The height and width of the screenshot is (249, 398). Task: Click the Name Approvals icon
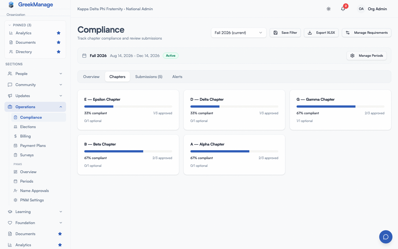tap(15, 191)
